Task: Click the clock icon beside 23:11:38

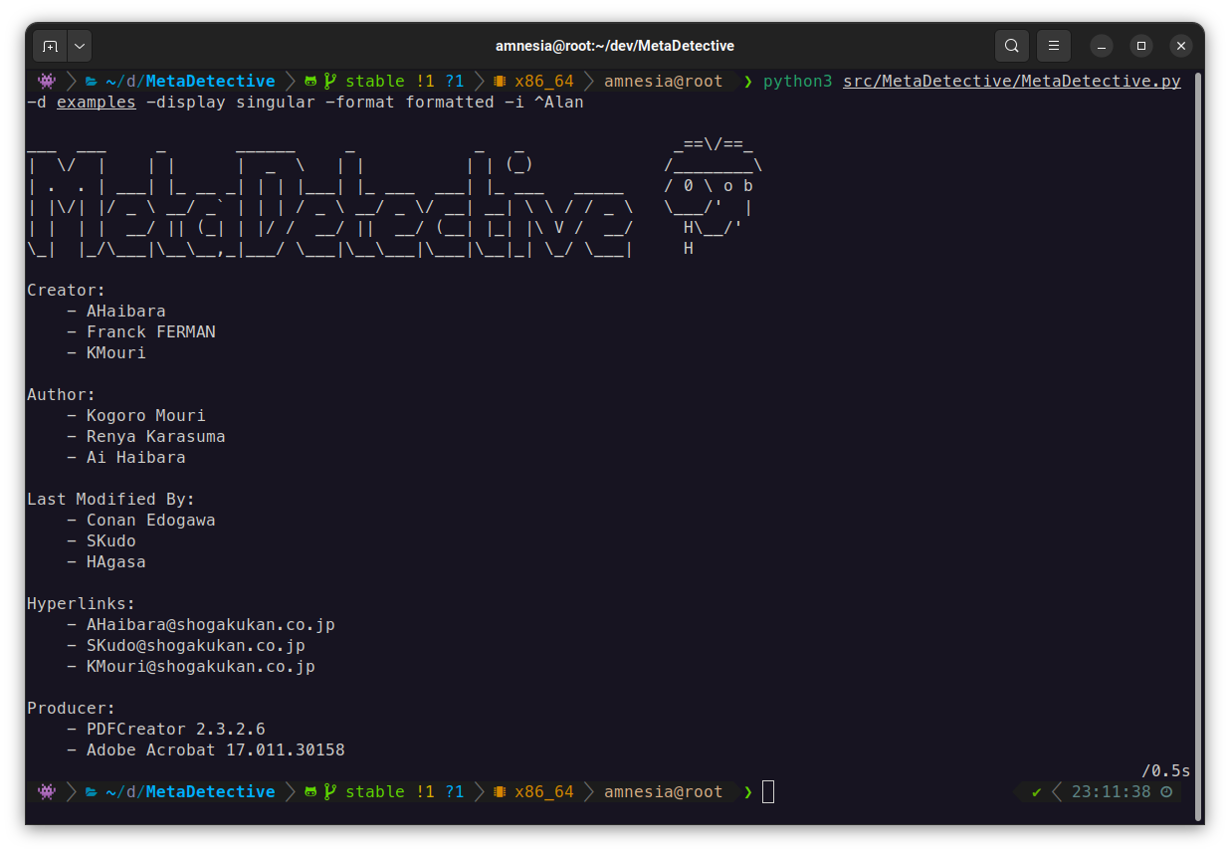Action: click(x=1167, y=791)
